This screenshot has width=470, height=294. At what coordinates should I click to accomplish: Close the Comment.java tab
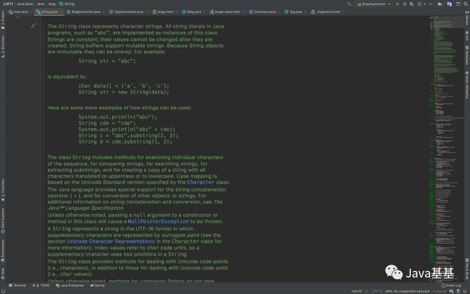279,12
